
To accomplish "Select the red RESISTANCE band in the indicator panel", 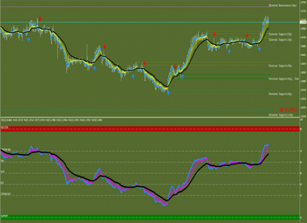I will point(150,129).
